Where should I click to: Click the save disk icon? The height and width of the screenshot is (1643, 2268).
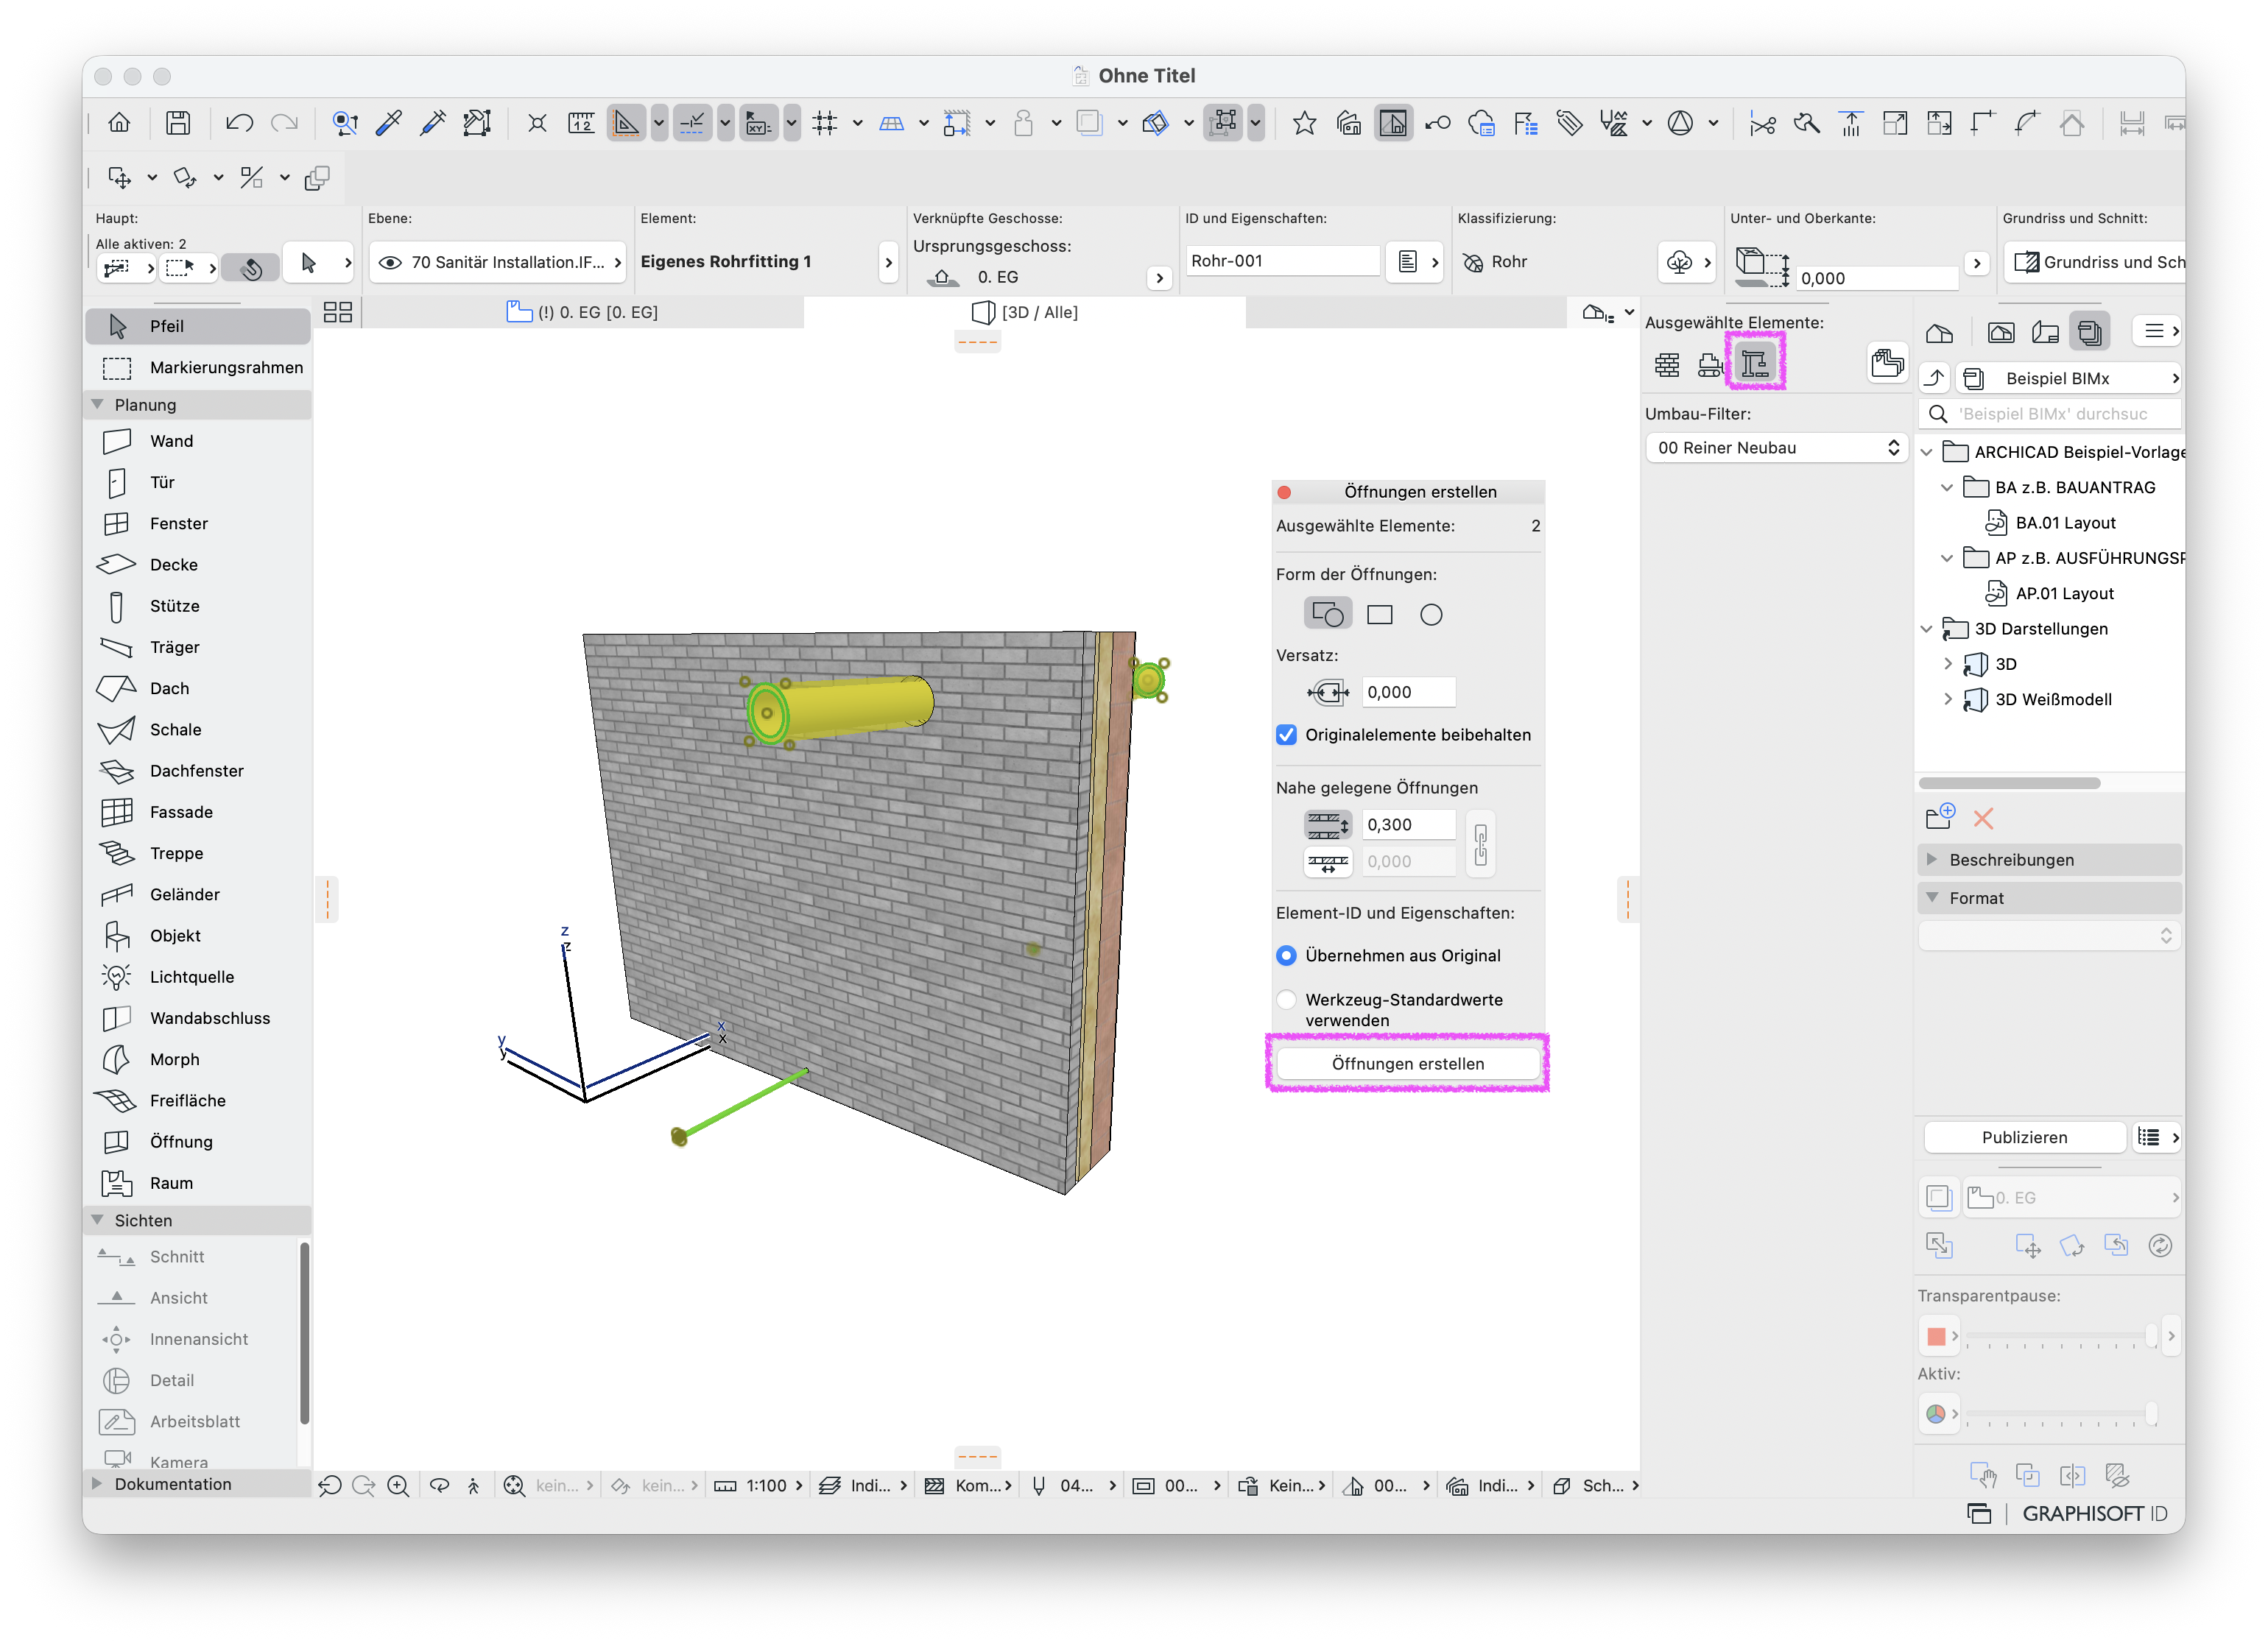tap(178, 123)
